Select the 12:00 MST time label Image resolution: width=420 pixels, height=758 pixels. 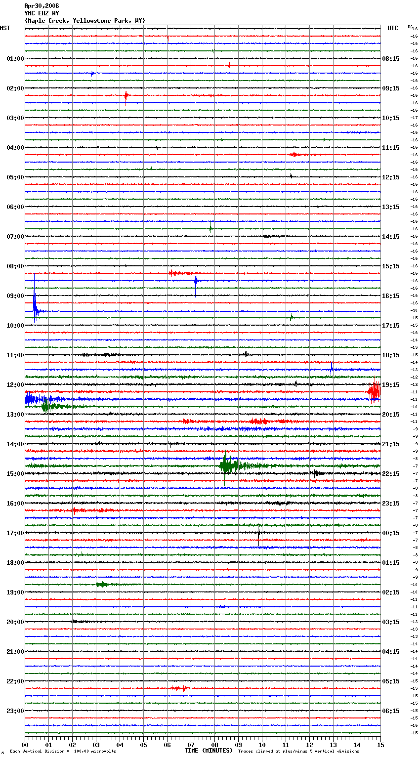point(15,385)
